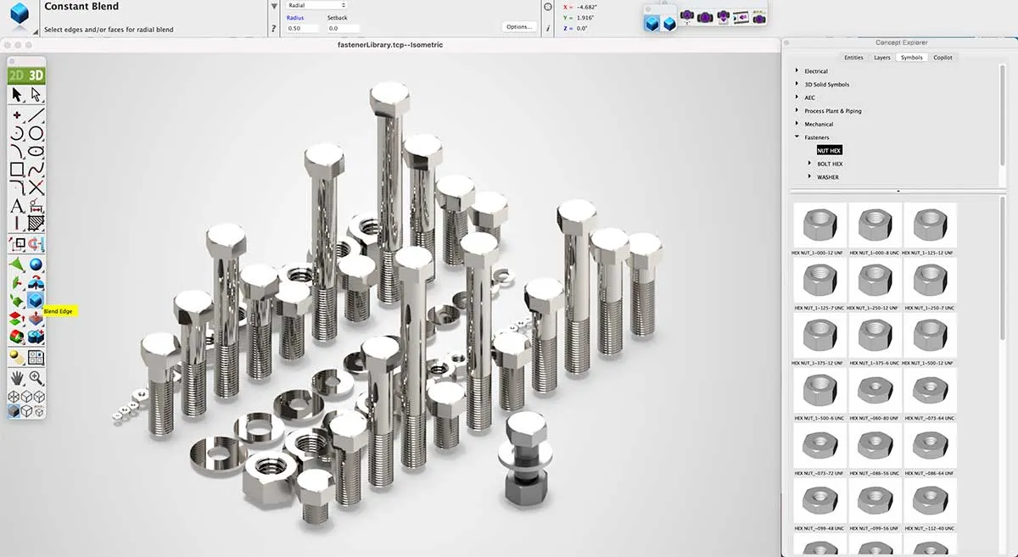Pick the HEX NUT_1-000-12 UNF thumbnail
This screenshot has height=557, width=1018.
[x=818, y=224]
